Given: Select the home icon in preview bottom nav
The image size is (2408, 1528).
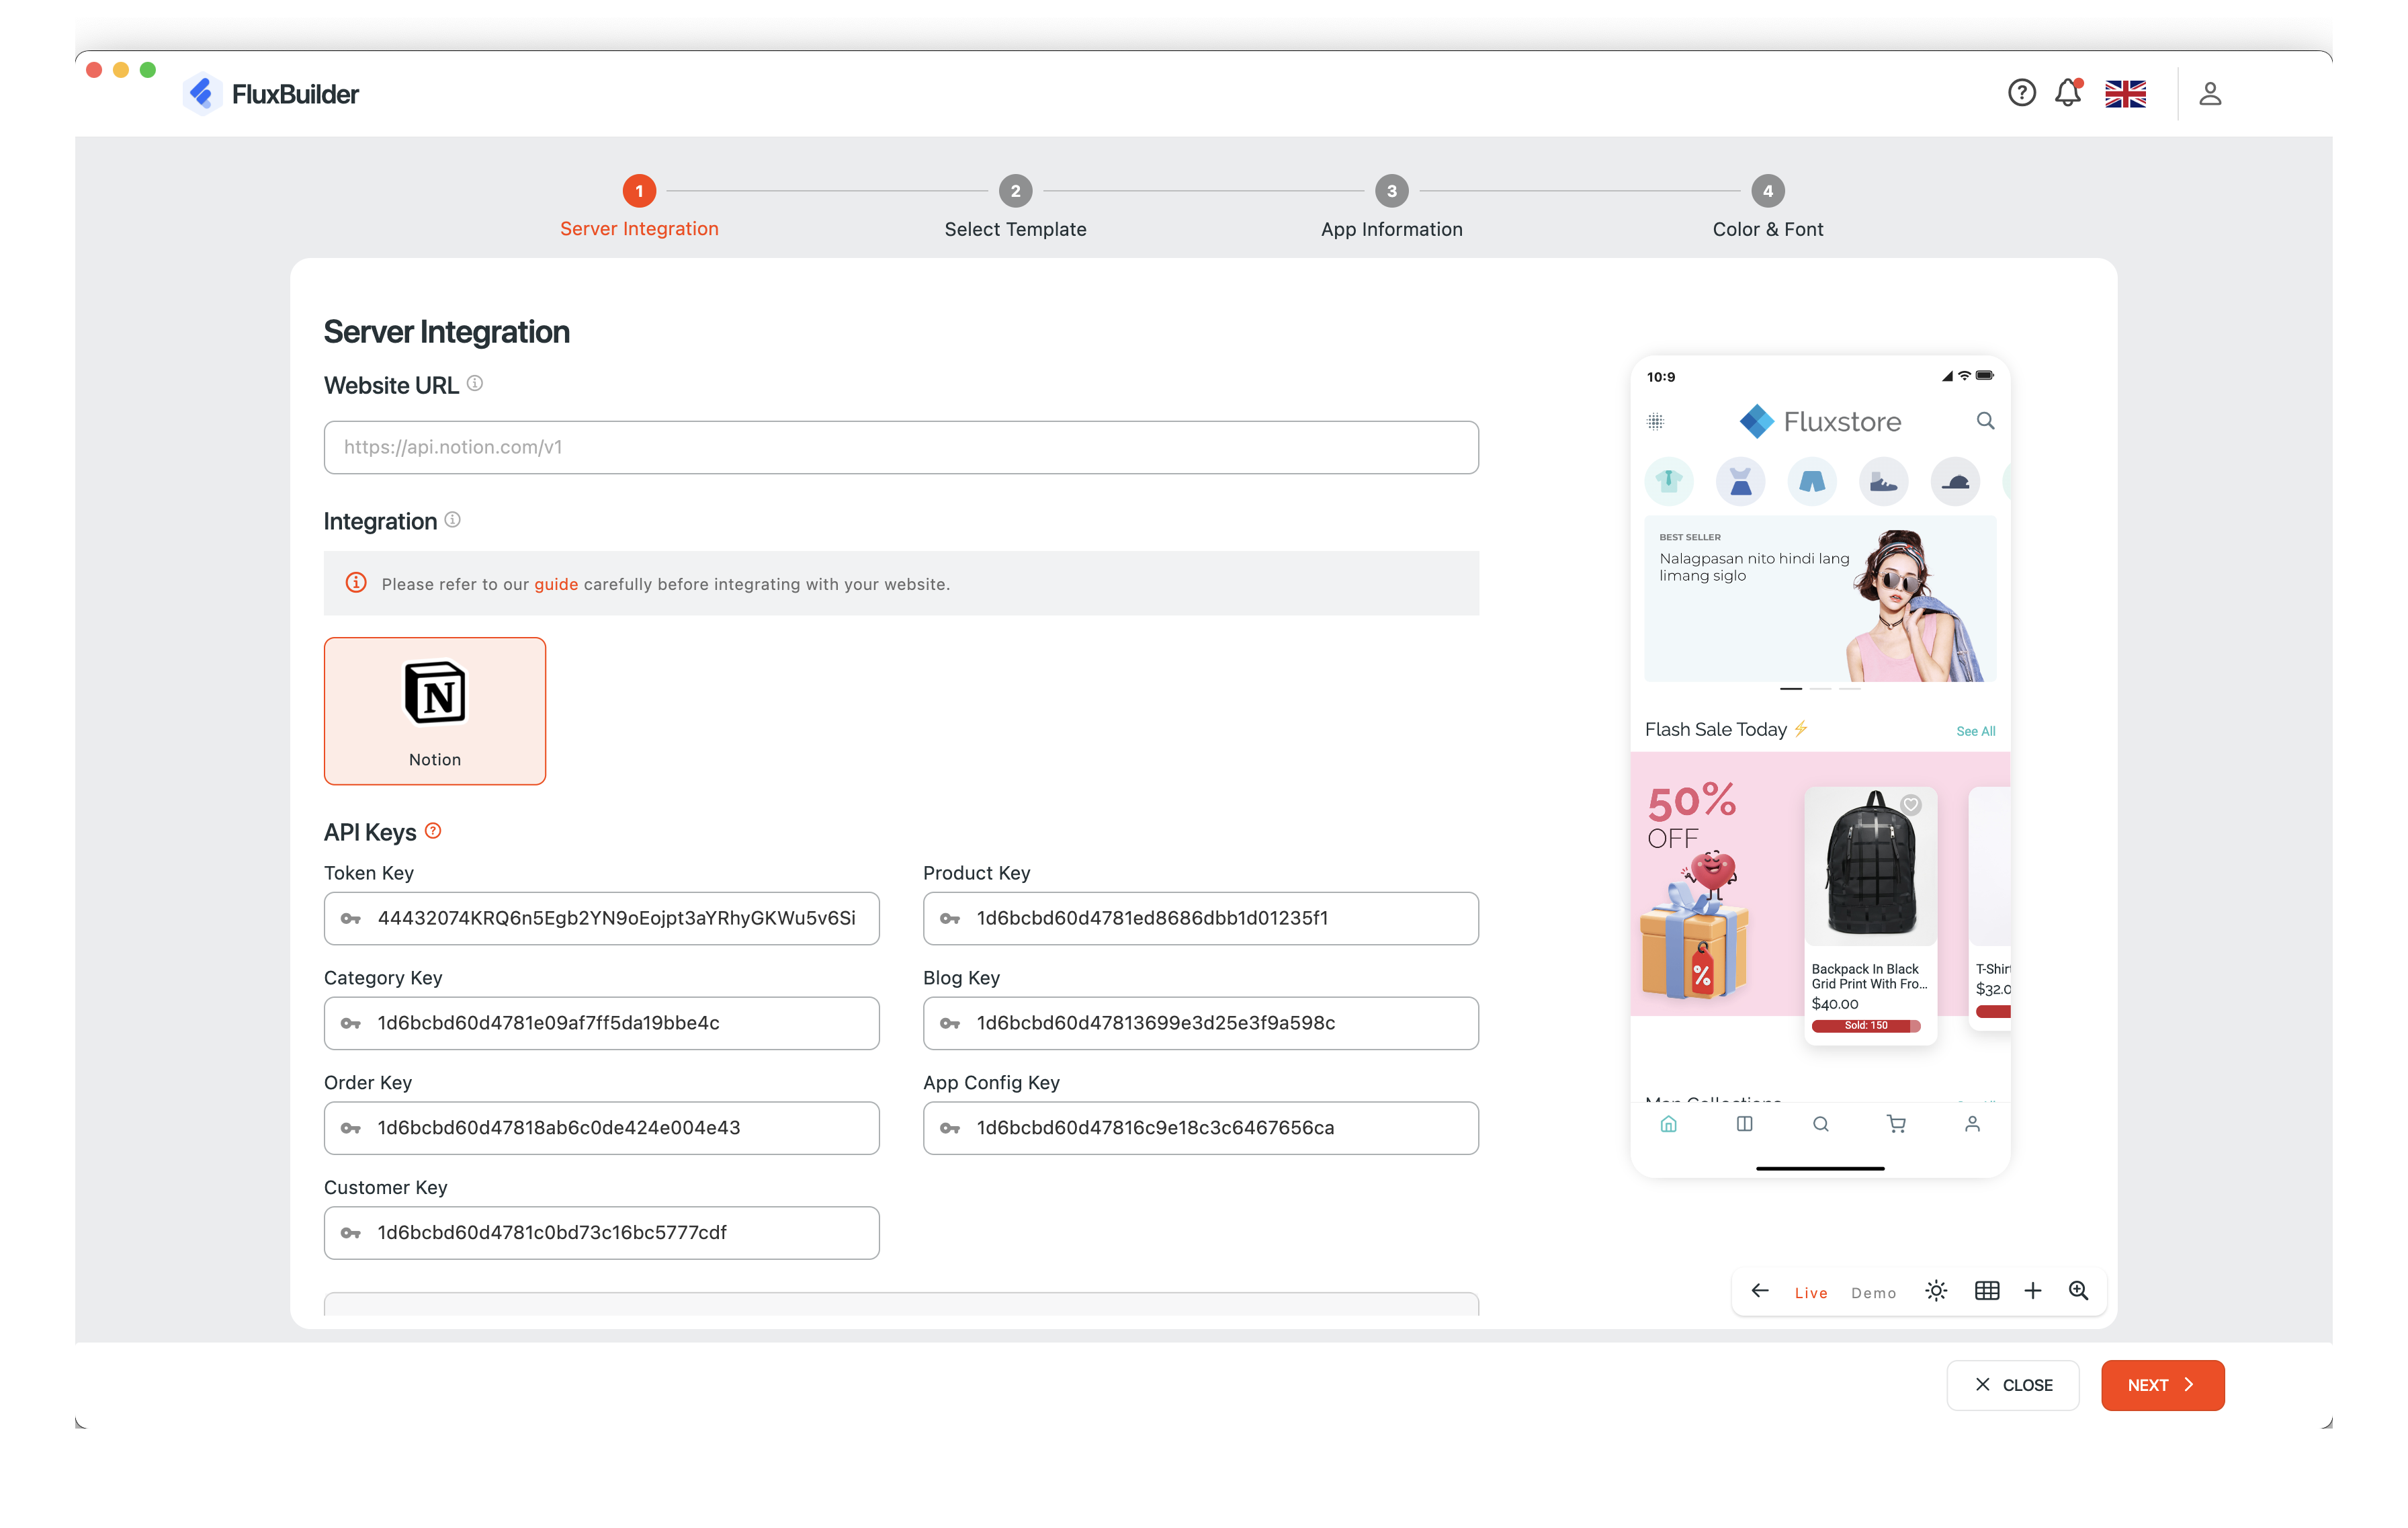Looking at the screenshot, I should click(x=1669, y=1124).
